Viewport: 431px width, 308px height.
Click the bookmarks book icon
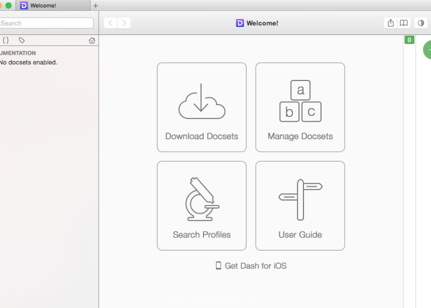404,23
